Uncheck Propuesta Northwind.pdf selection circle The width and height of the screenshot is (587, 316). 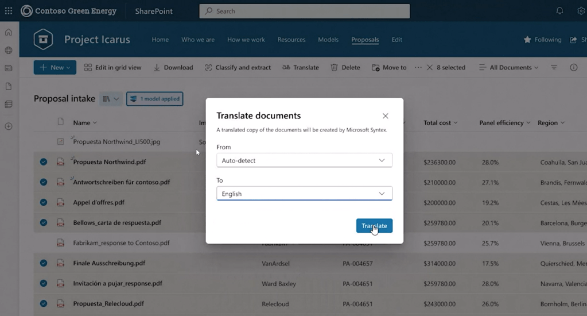(44, 162)
